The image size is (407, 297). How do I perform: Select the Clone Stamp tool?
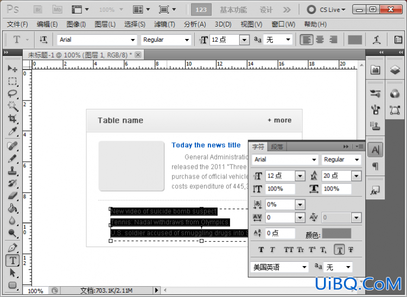point(12,171)
